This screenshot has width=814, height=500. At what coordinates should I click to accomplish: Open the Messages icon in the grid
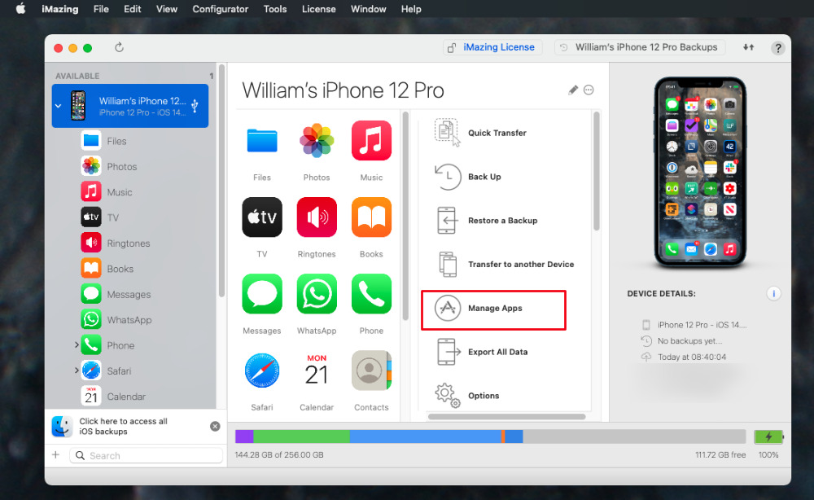(x=262, y=294)
